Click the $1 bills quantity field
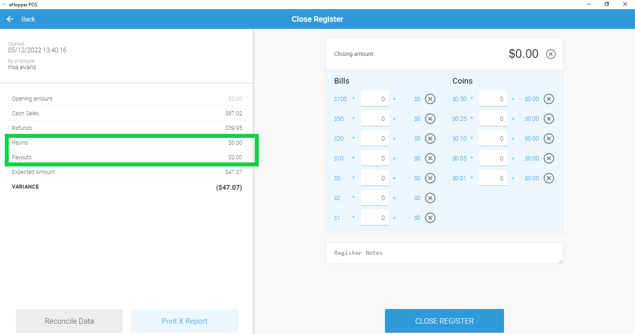 [375, 218]
